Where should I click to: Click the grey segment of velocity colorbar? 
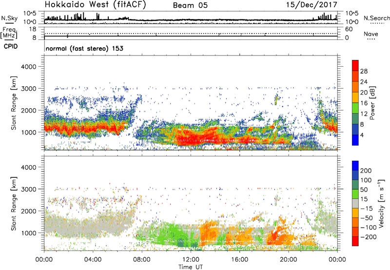pyautogui.click(x=355, y=203)
